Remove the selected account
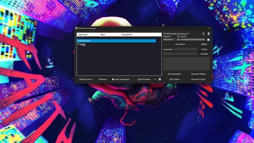Screen dimensions: 254x143 pyautogui.click(x=102, y=79)
